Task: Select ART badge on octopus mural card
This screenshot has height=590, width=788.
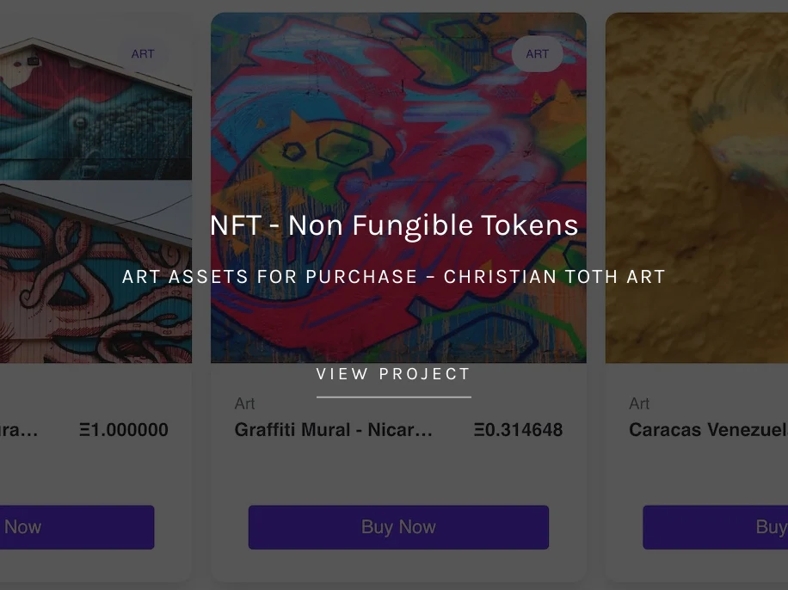Action: (143, 54)
